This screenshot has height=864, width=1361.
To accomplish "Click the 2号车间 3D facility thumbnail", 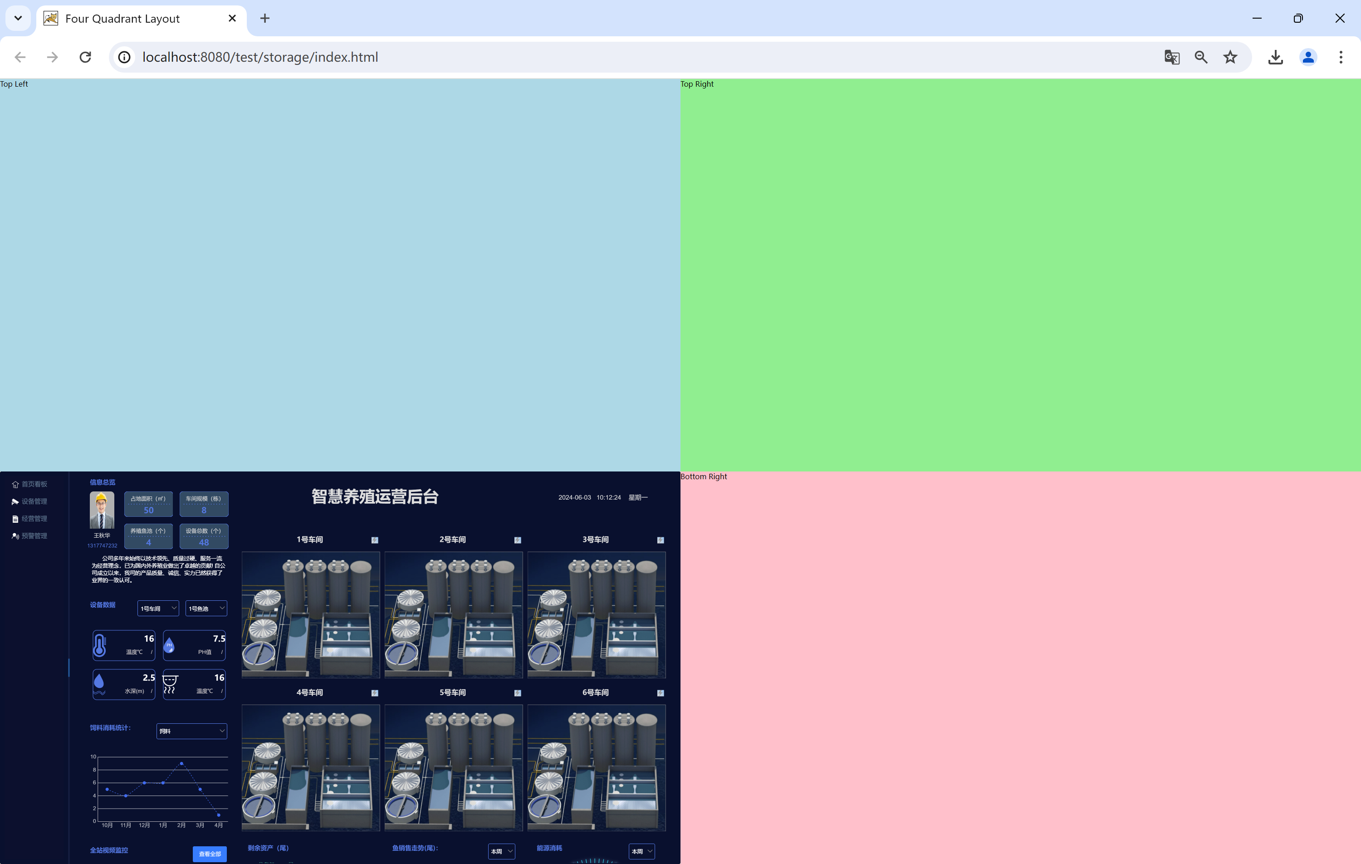I will 453,614.
